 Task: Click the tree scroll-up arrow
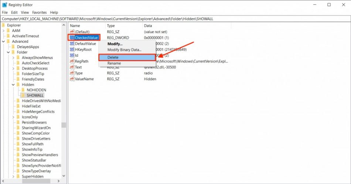coord(64,25)
